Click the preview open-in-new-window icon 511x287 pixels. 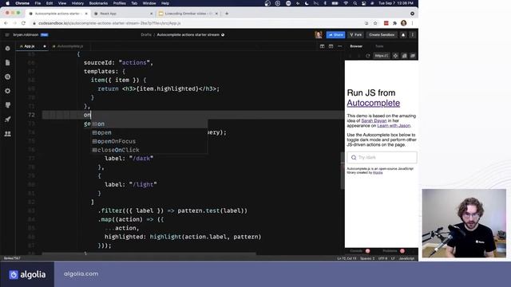(x=404, y=56)
